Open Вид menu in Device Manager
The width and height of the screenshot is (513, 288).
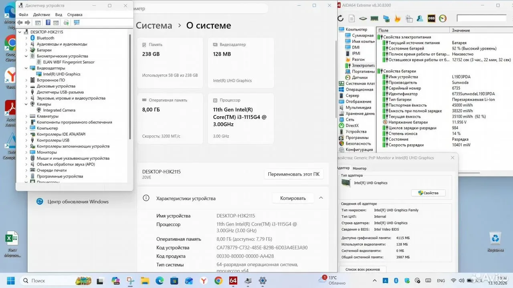coord(59,15)
